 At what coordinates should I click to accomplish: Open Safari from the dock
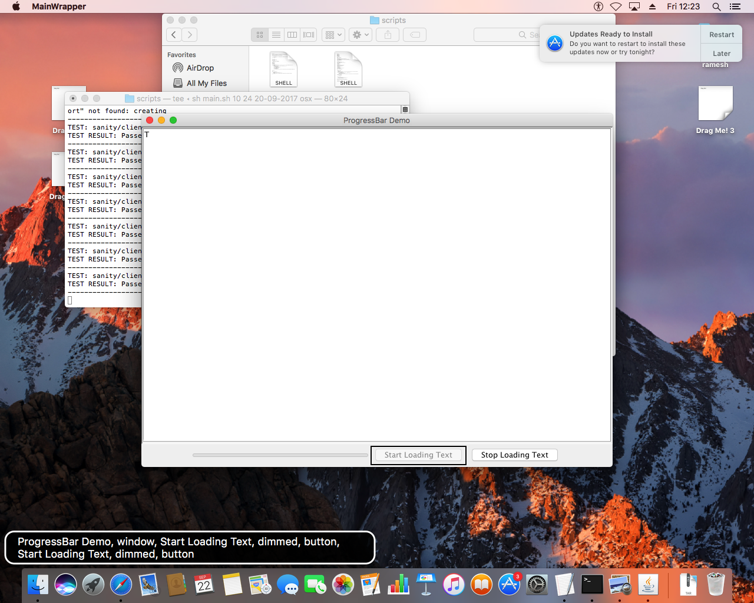(121, 585)
